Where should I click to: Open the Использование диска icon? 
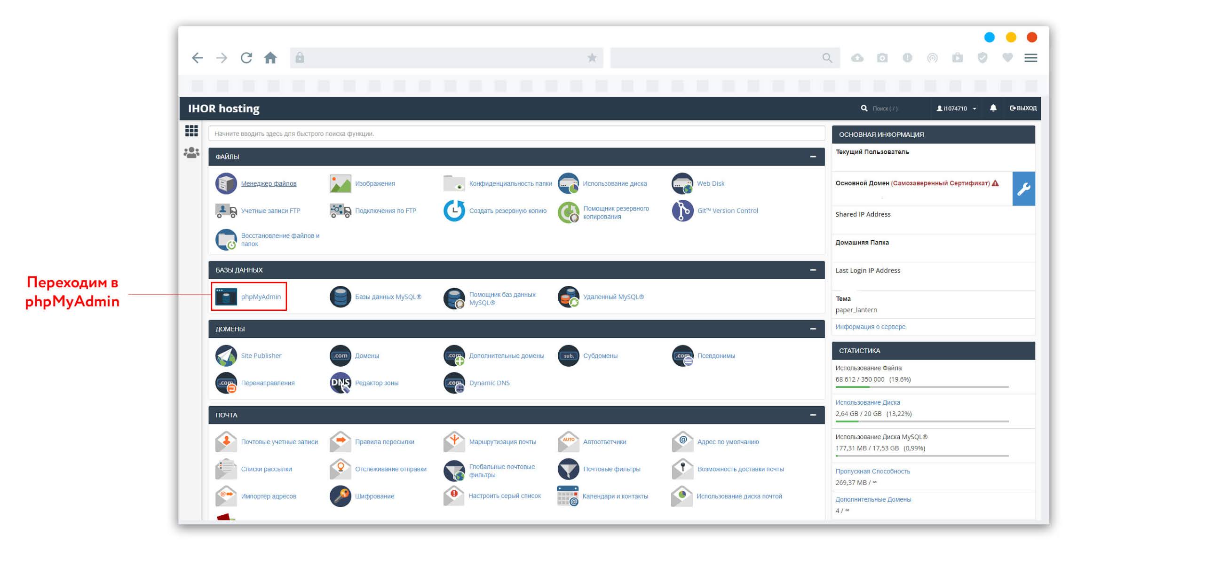tap(568, 183)
